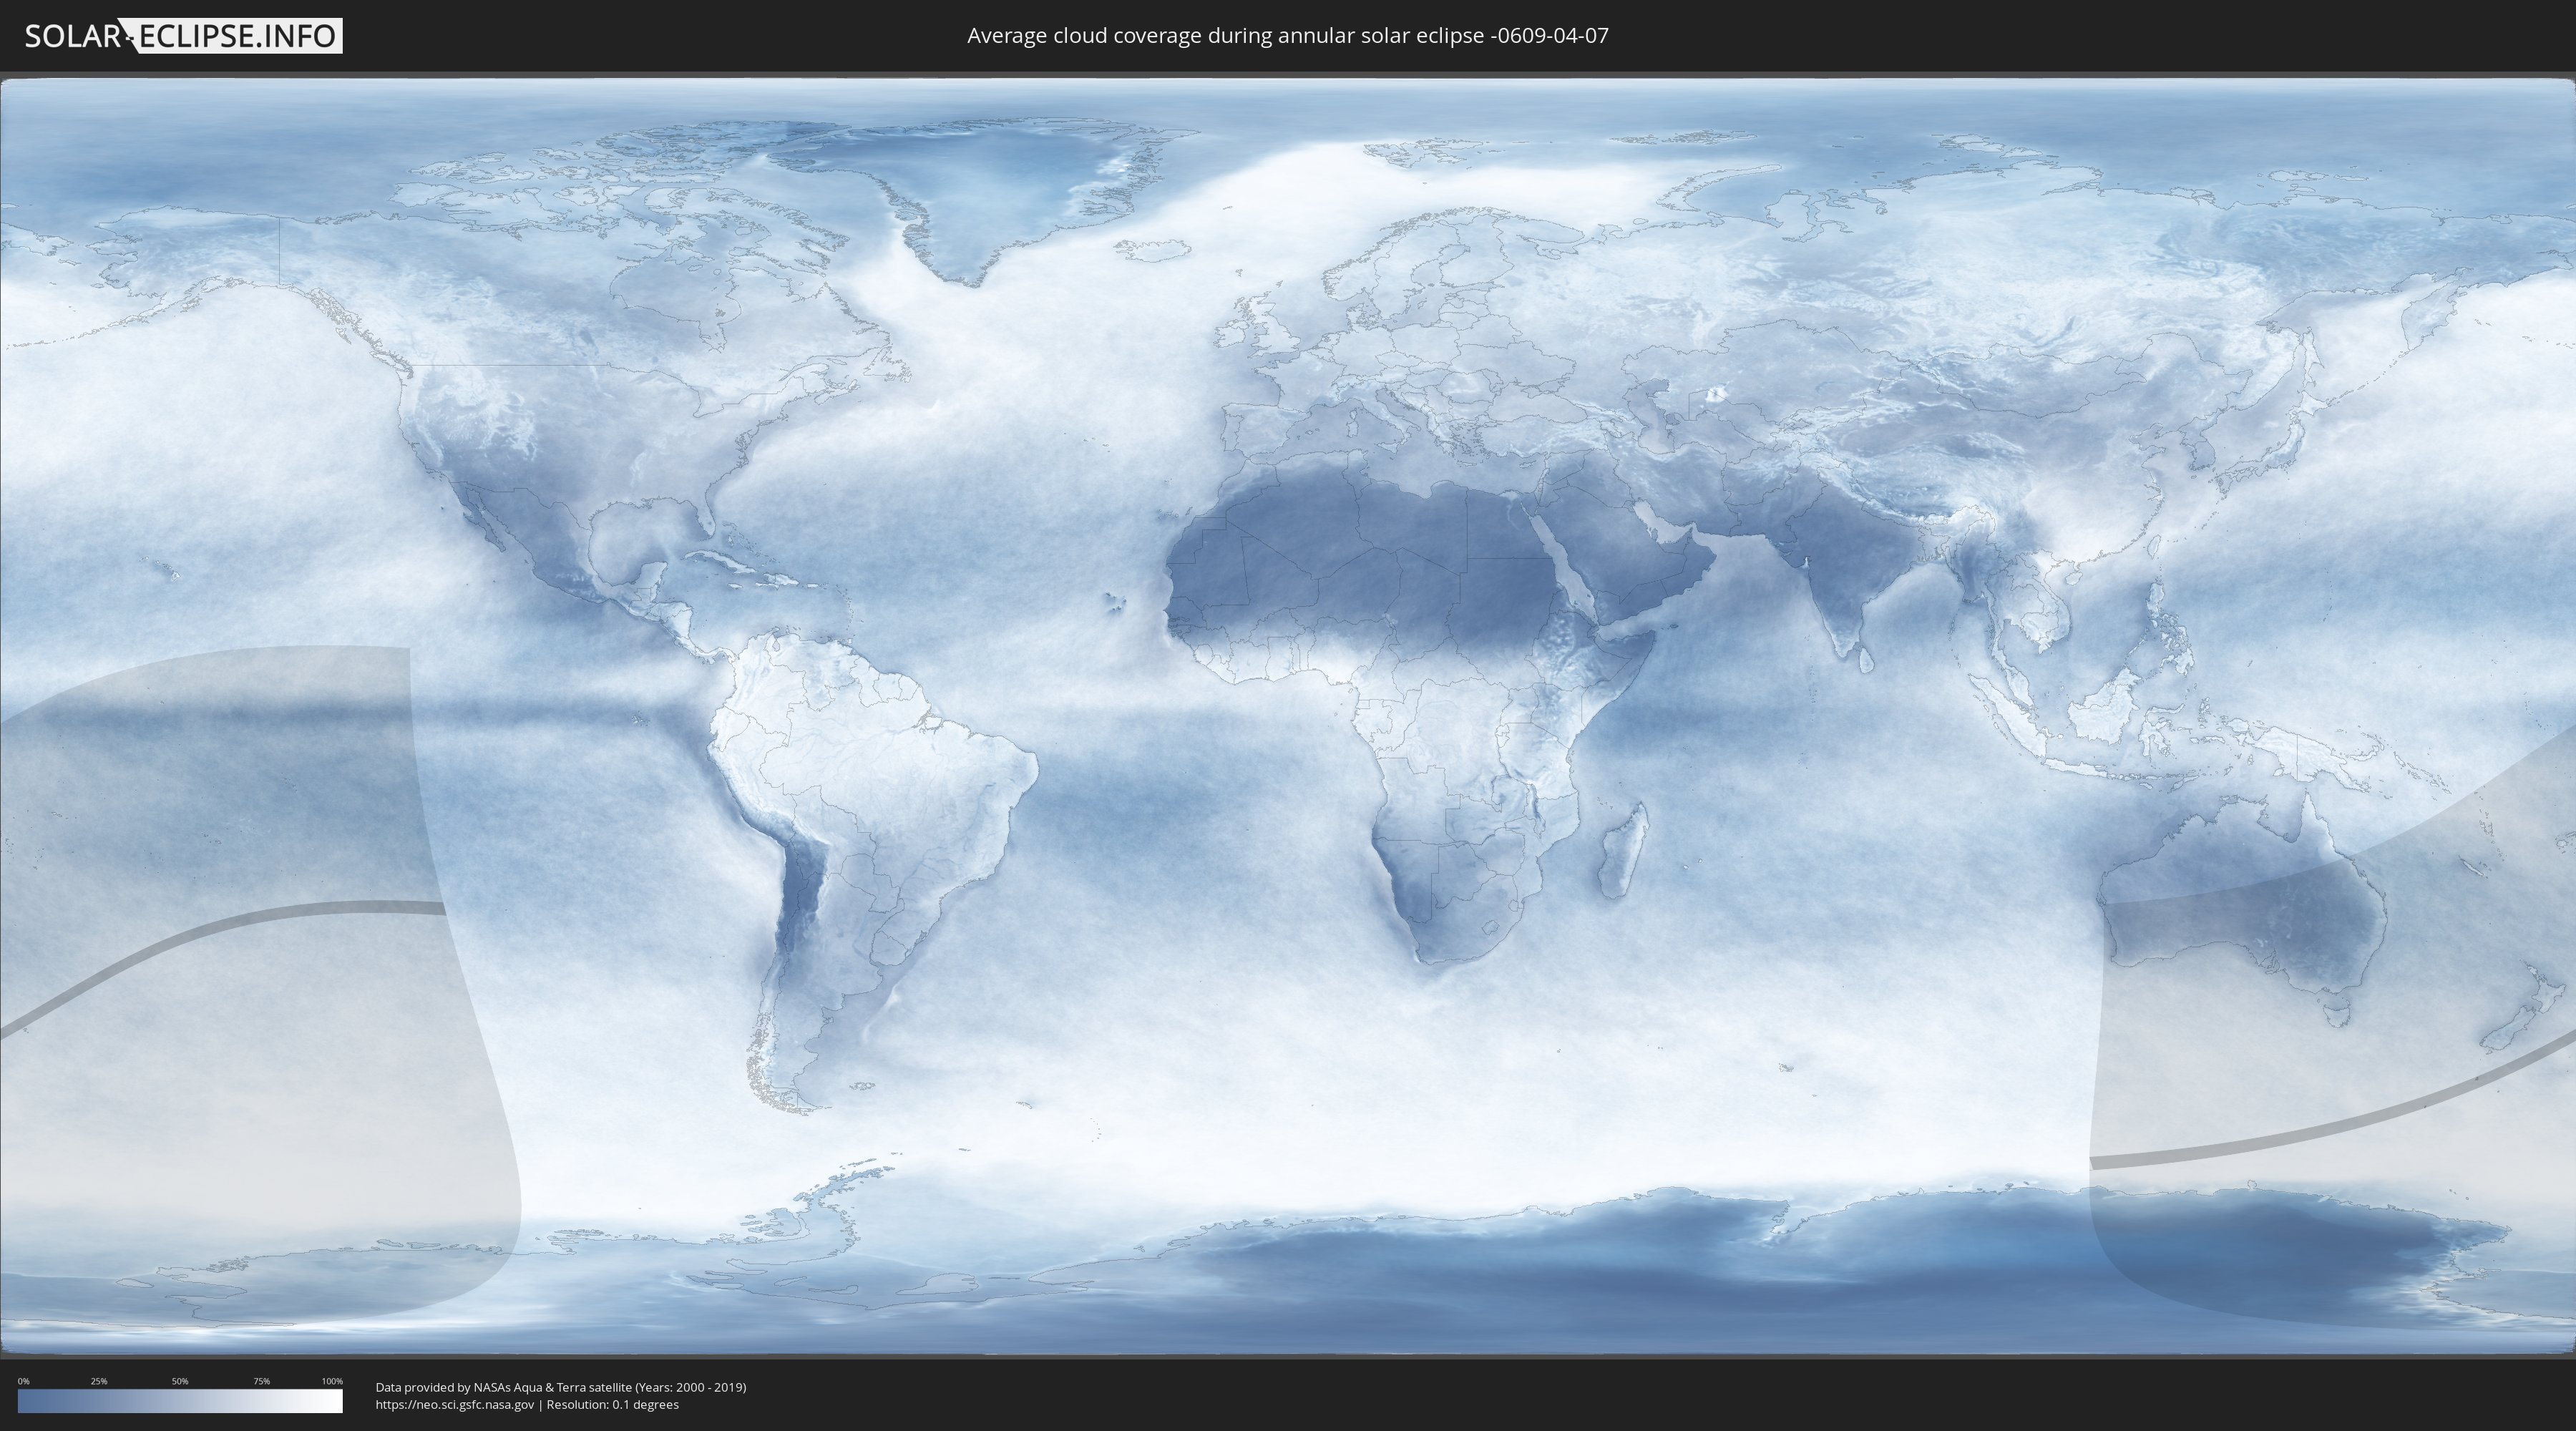Click the 25% legend label
The height and width of the screenshot is (1431, 2576).
(99, 1381)
